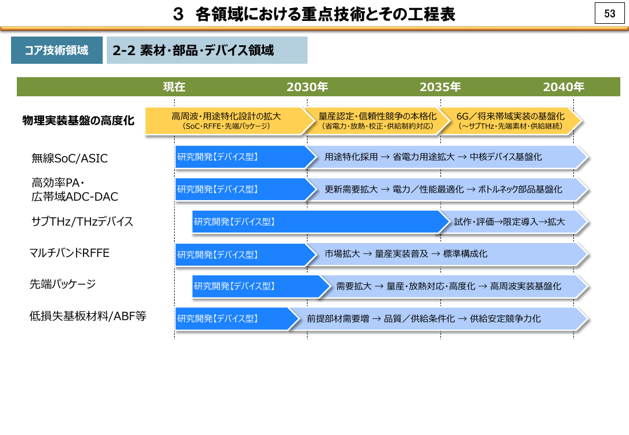629x435 pixels.
Task: Click the long blue '研究開発' arrow in サブTHz row
Action: 321,222
